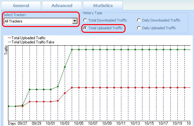Select the Statistics tab
The height and width of the screenshot is (126, 194).
pyautogui.click(x=103, y=5)
